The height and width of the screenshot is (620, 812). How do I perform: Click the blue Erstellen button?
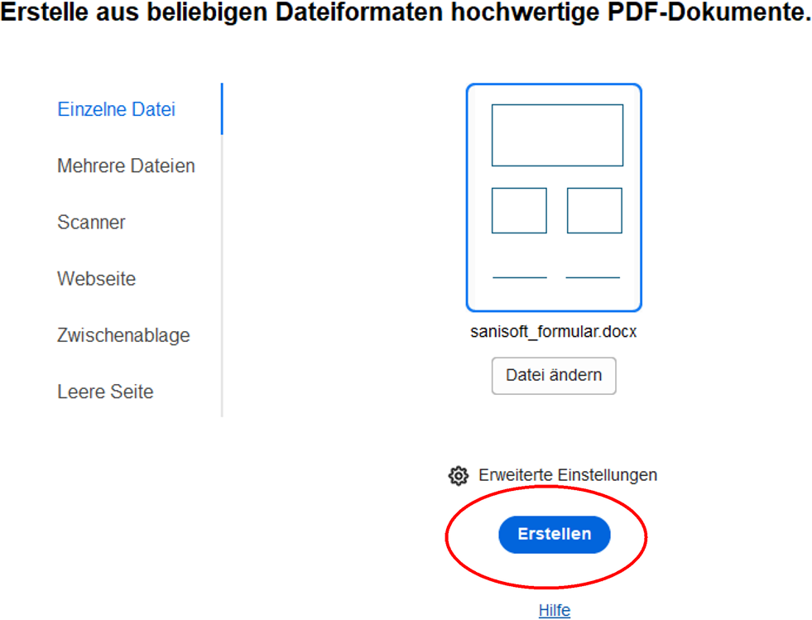click(554, 534)
